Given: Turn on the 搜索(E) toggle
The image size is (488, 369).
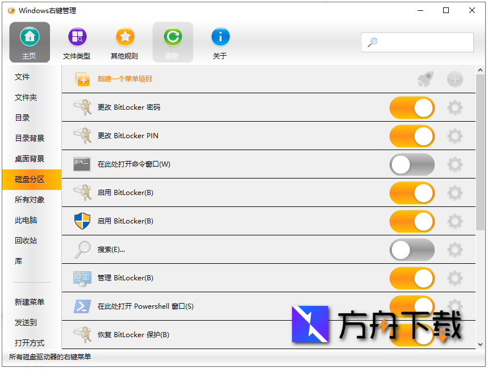Looking at the screenshot, I should point(412,250).
